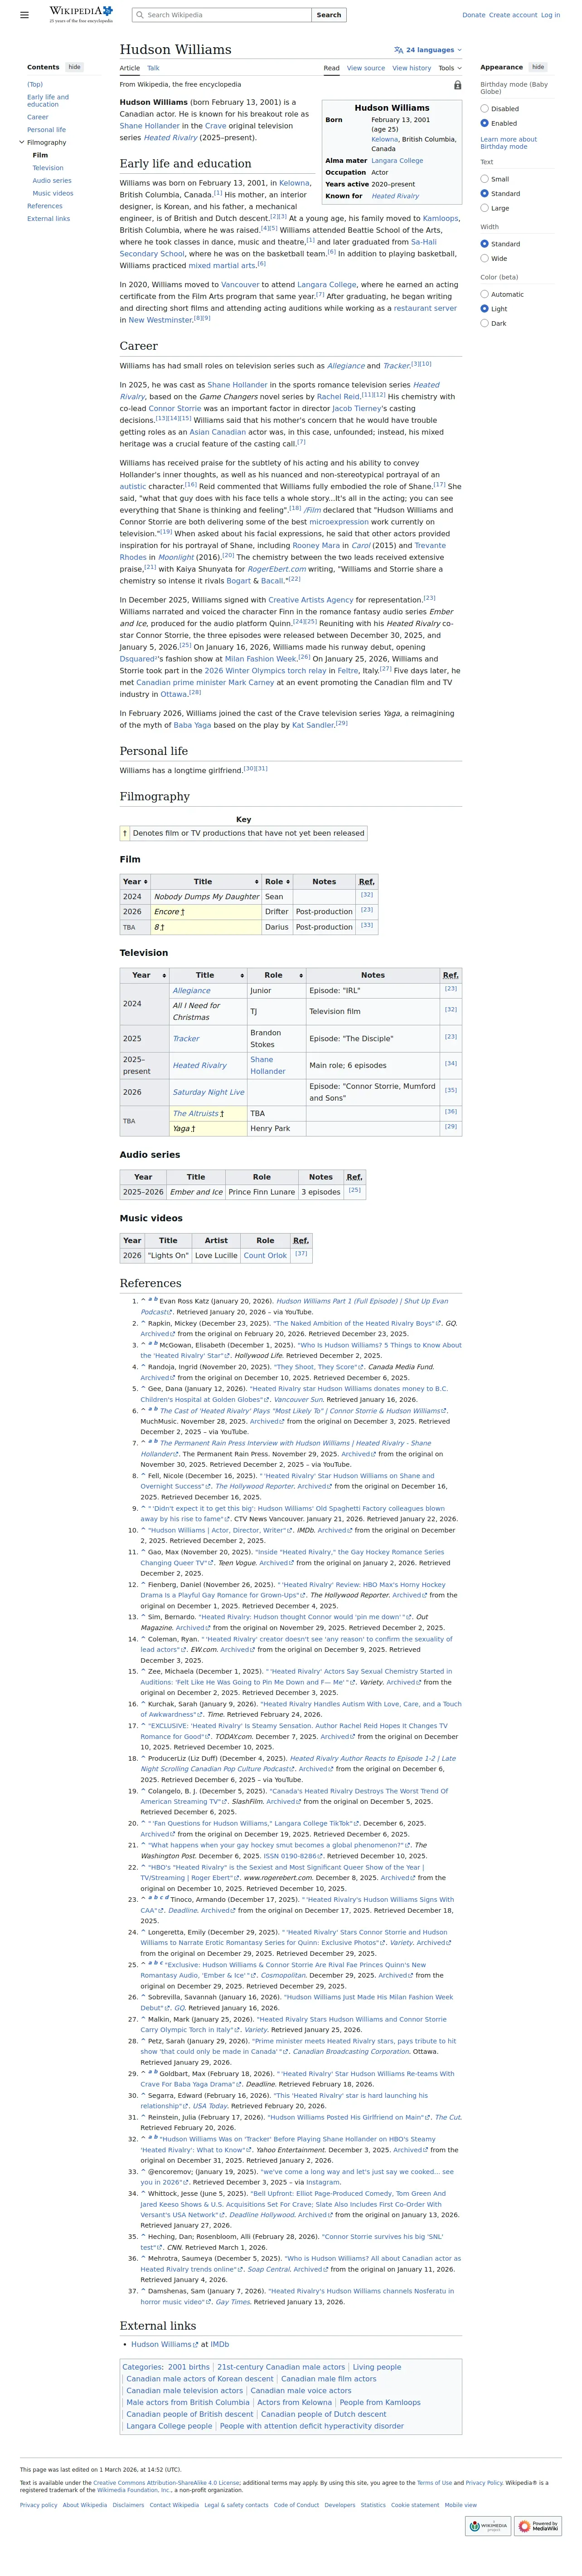Sort Television table by Role arrow

(301, 975)
